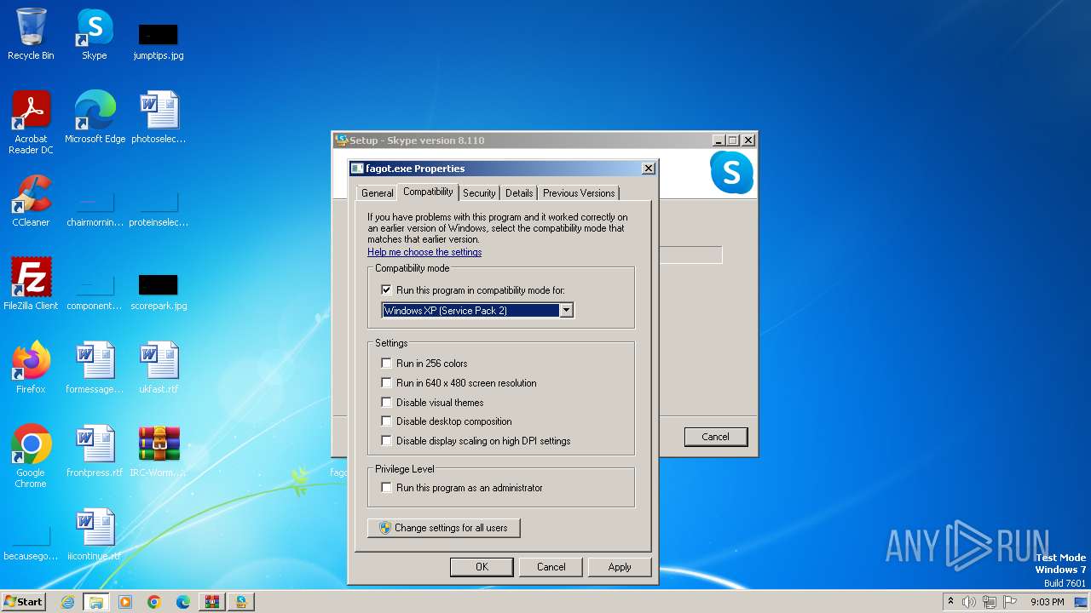Open the Details tab
1091x613 pixels.
click(519, 193)
